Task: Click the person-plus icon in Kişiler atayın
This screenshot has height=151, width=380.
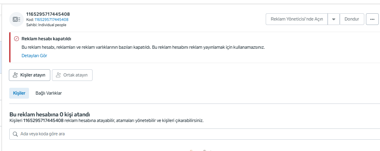Action: (x=15, y=75)
